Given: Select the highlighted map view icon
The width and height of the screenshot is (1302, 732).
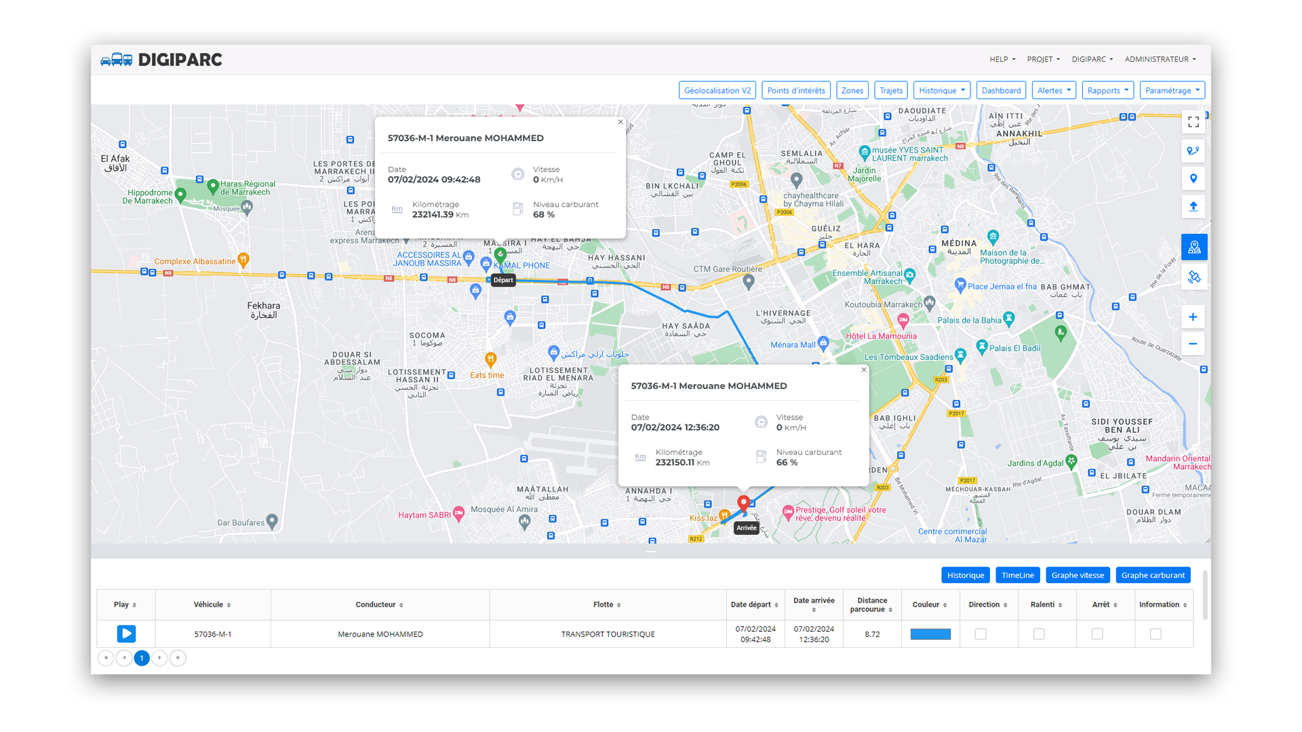Looking at the screenshot, I should coord(1193,247).
